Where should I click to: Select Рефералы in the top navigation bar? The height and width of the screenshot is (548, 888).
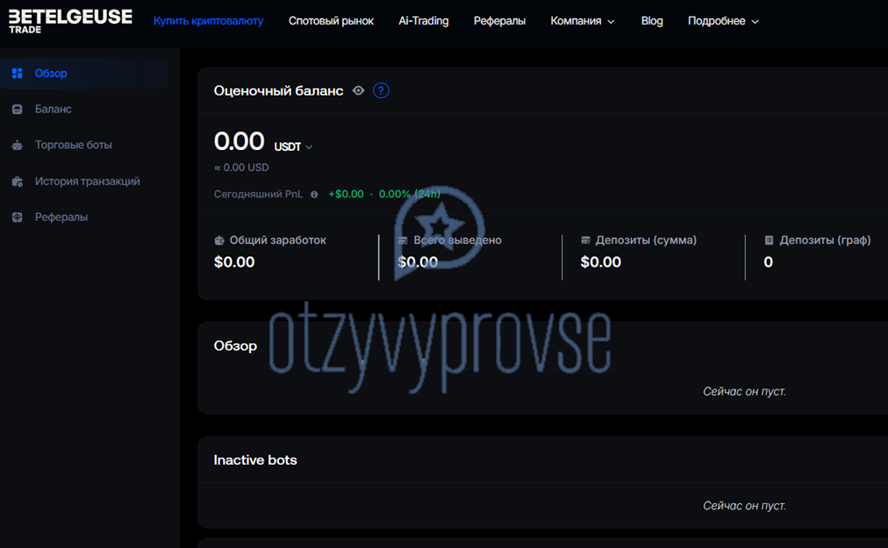pos(499,21)
